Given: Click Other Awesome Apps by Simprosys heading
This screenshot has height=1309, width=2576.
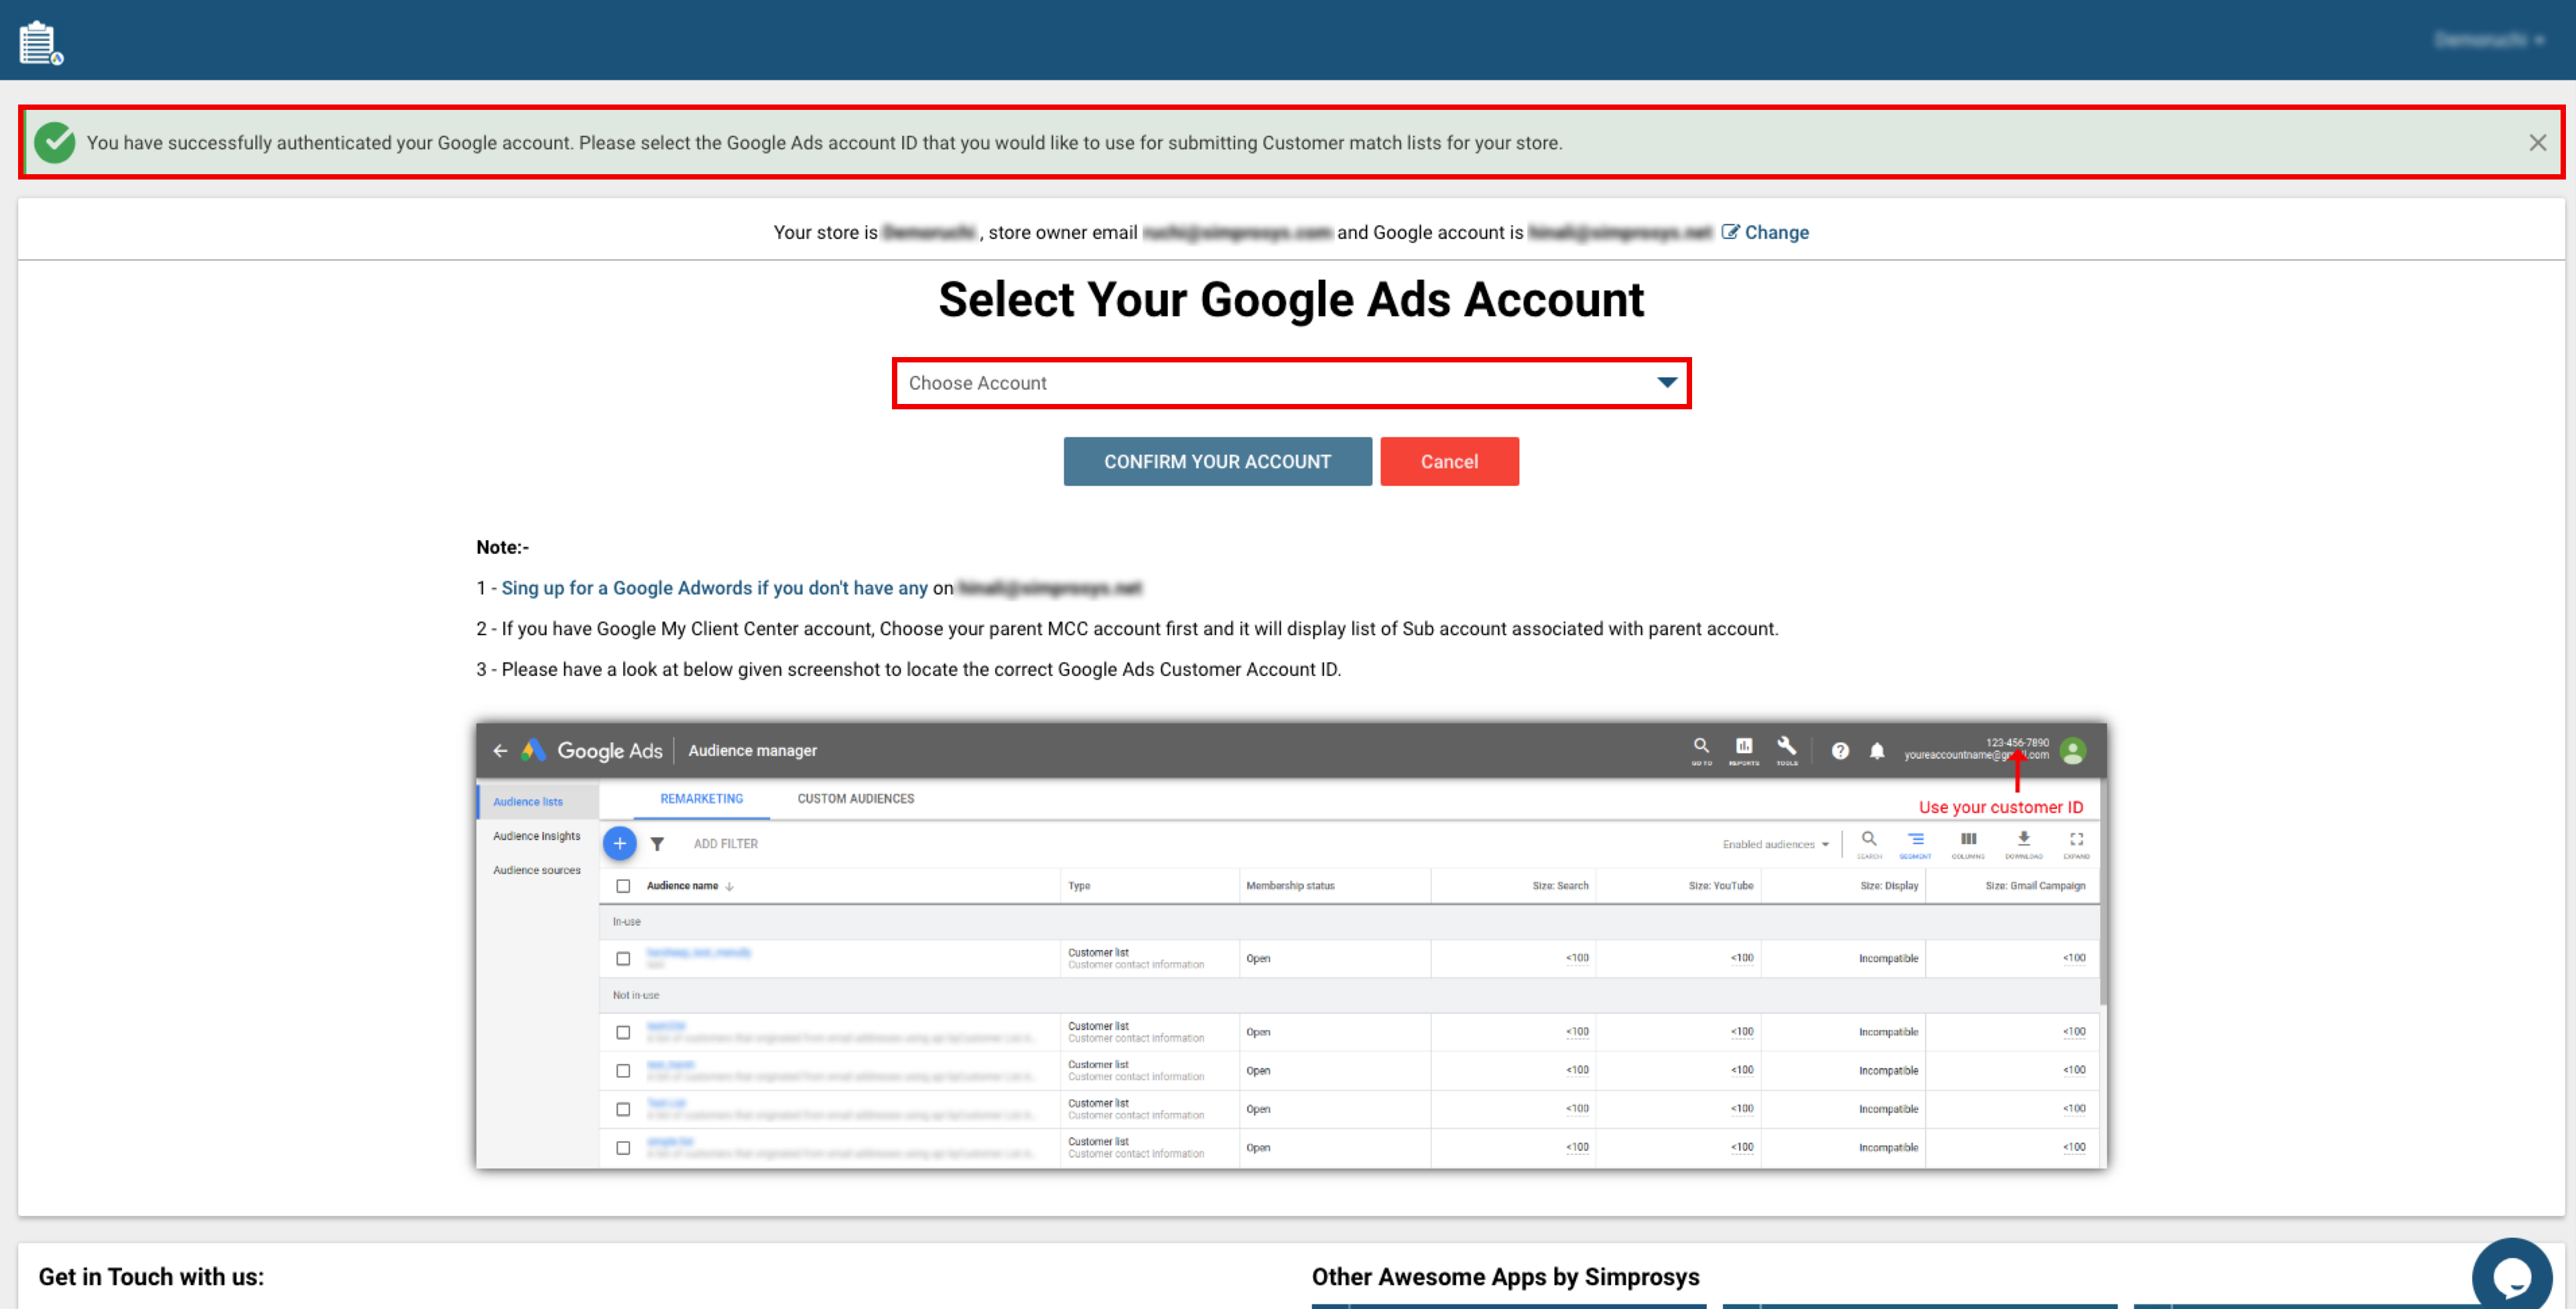Looking at the screenshot, I should [1505, 1276].
